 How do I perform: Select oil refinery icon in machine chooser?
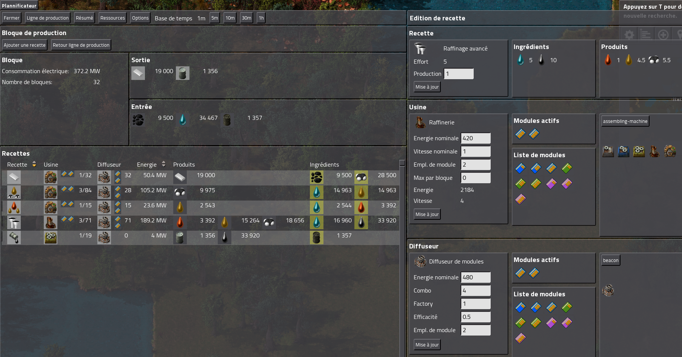654,151
